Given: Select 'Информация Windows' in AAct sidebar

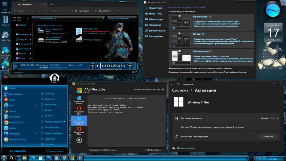Looking at the screenshot, I should click(x=79, y=120).
